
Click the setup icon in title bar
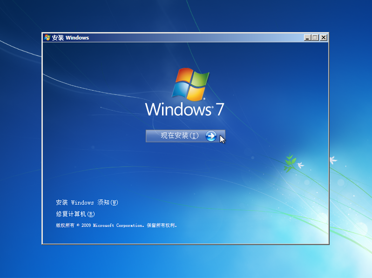click(47, 38)
